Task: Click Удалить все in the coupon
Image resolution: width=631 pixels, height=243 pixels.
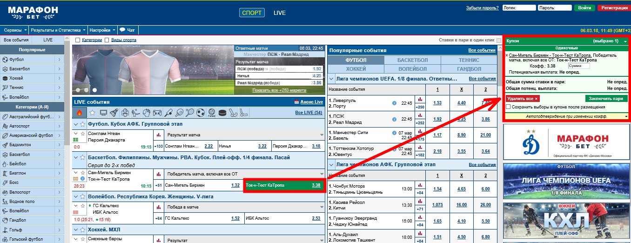Action: tap(522, 99)
